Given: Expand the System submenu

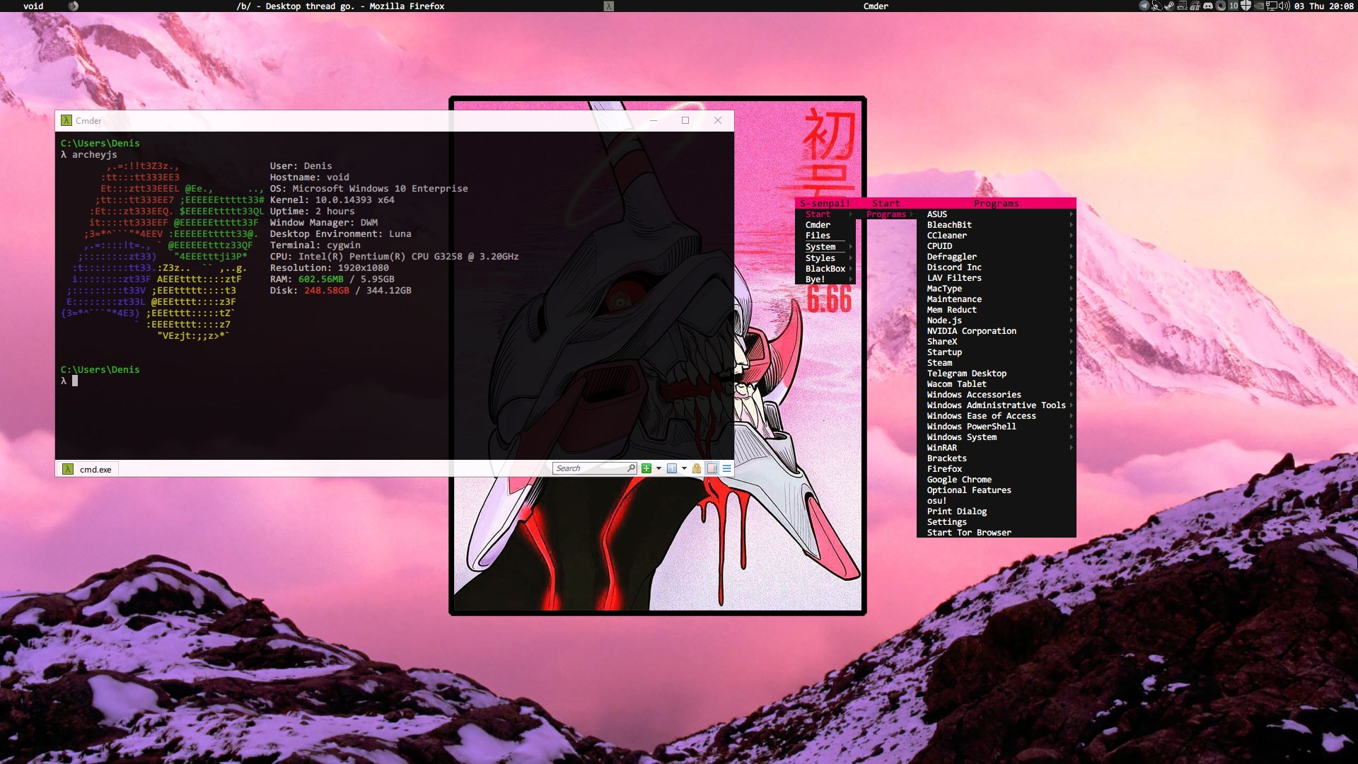Looking at the screenshot, I should (826, 247).
